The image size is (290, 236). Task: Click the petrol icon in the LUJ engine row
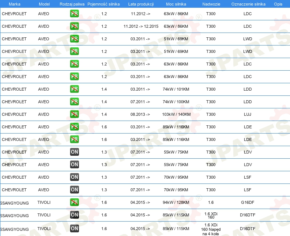pyautogui.click(x=74, y=114)
